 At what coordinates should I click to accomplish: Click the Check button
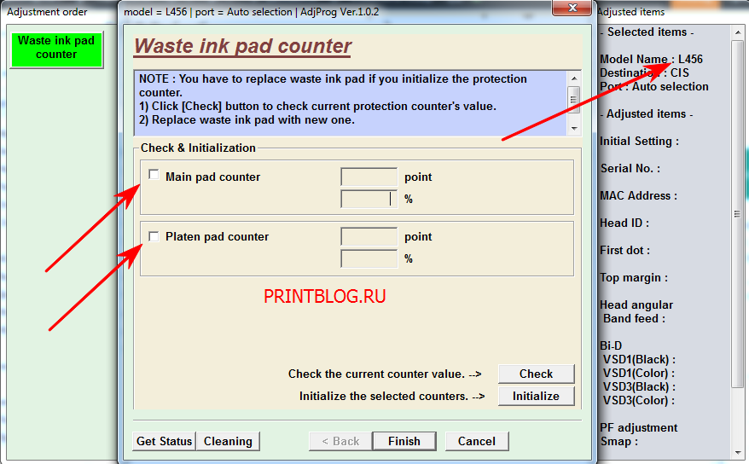536,374
